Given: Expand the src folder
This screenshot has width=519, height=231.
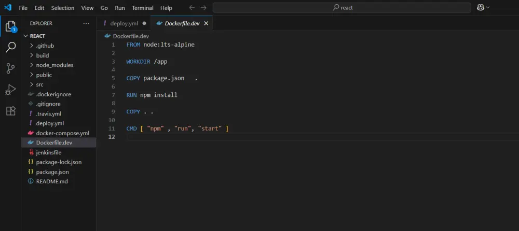Looking at the screenshot, I should (x=32, y=84).
